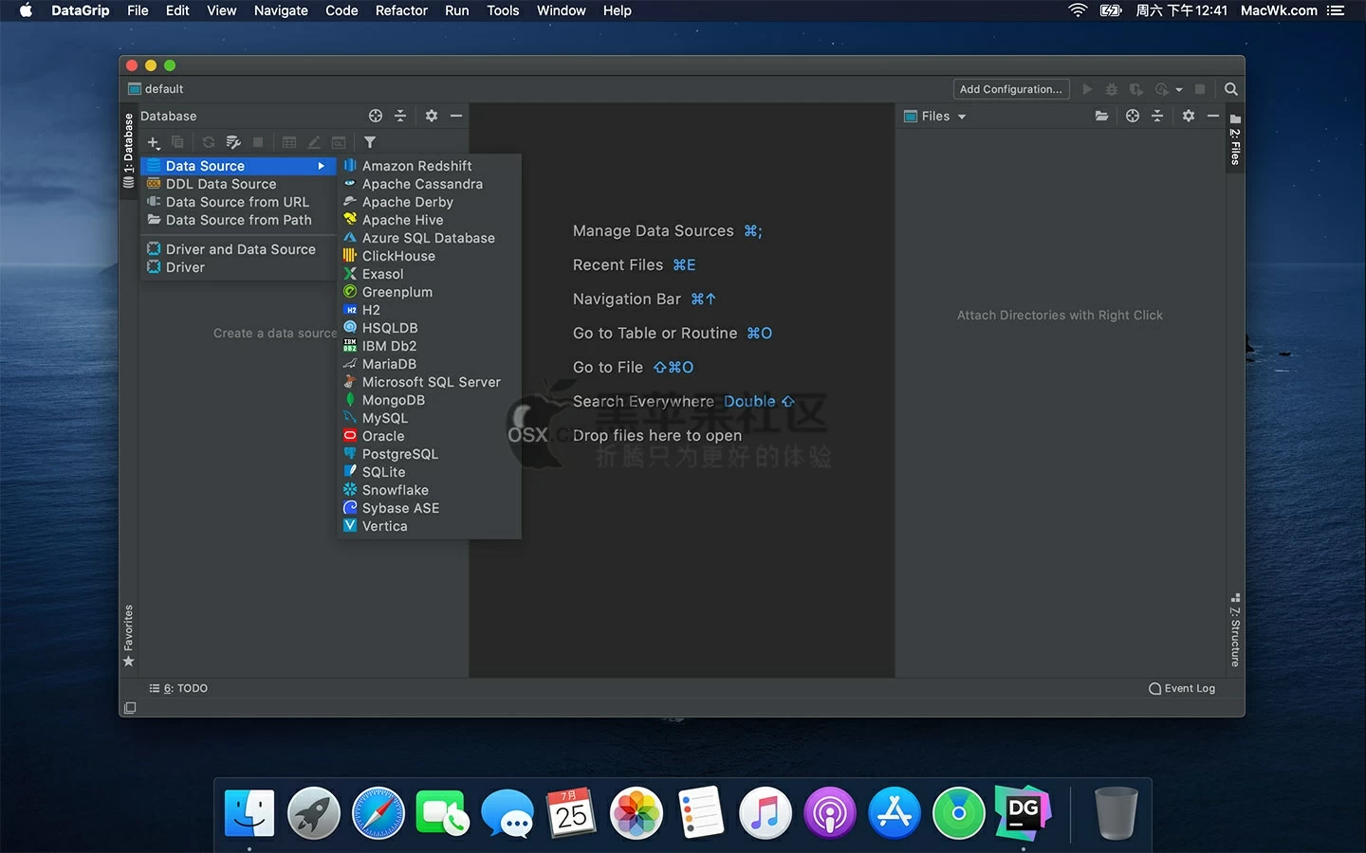Select Snowflake data source
This screenshot has height=853, width=1366.
tap(429, 490)
